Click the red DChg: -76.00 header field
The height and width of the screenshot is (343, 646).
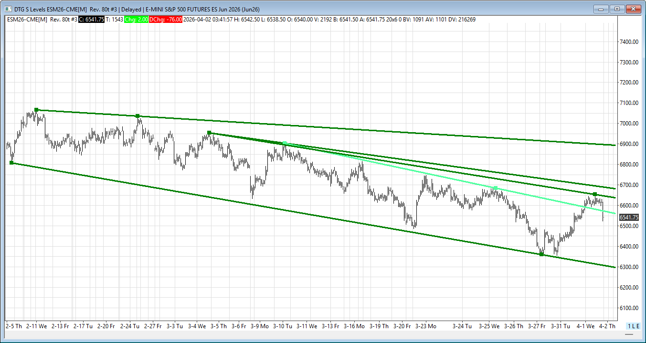pyautogui.click(x=165, y=20)
